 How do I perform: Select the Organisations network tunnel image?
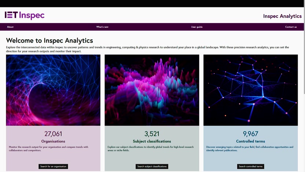(x=53, y=90)
